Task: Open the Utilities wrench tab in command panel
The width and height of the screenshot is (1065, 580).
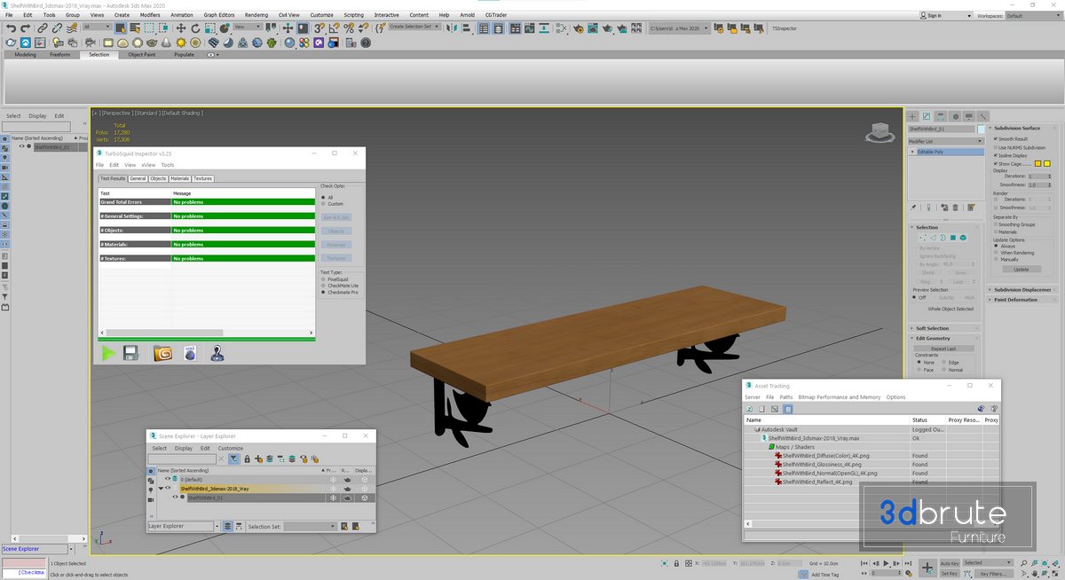Action: click(x=982, y=116)
